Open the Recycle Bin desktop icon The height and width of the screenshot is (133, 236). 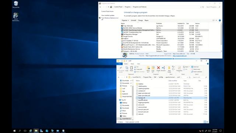(x=16, y=4)
